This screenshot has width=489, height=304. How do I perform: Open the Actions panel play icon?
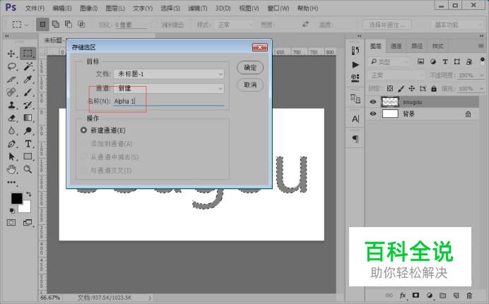coord(355,65)
